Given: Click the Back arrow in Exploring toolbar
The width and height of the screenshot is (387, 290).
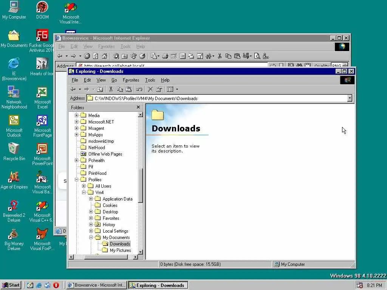Looking at the screenshot, I should [x=73, y=89].
